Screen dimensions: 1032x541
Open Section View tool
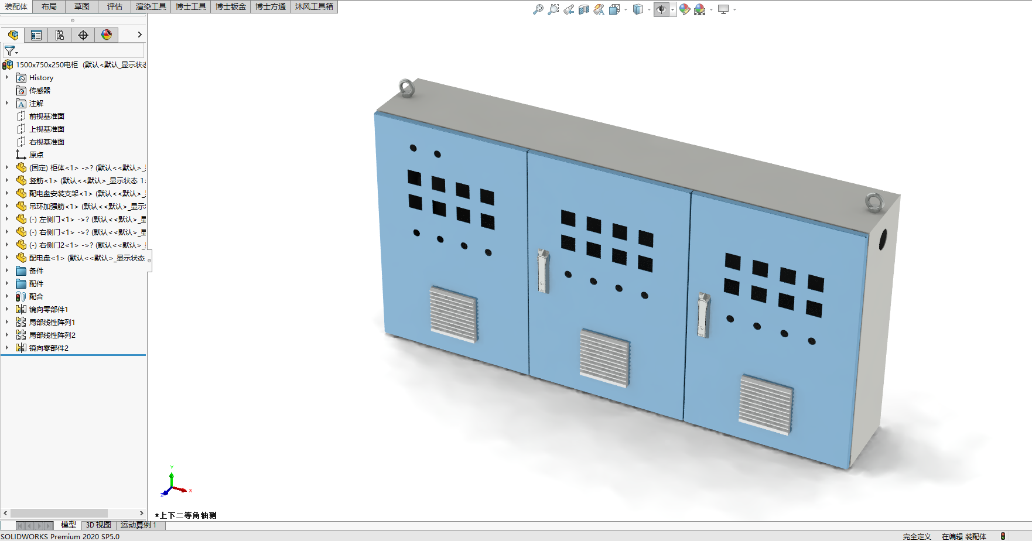pyautogui.click(x=584, y=9)
